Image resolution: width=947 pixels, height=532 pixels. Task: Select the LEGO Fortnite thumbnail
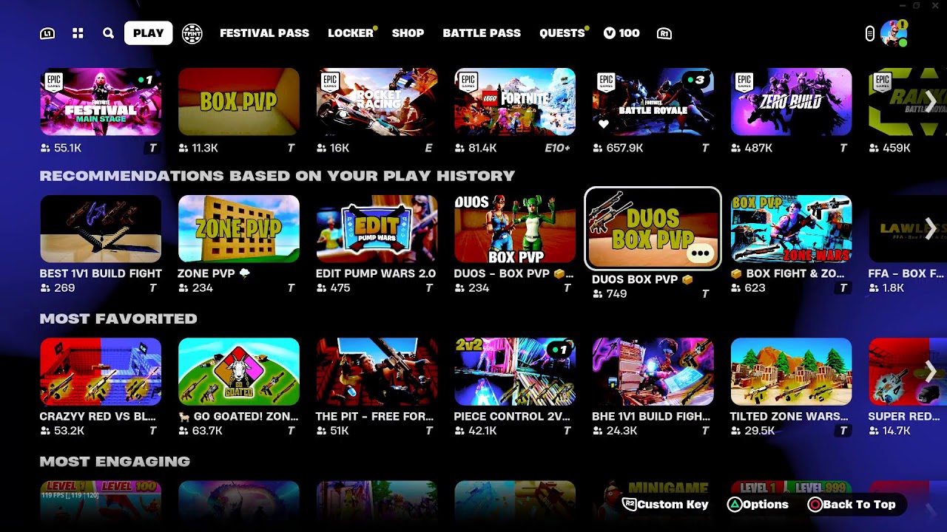tap(515, 102)
